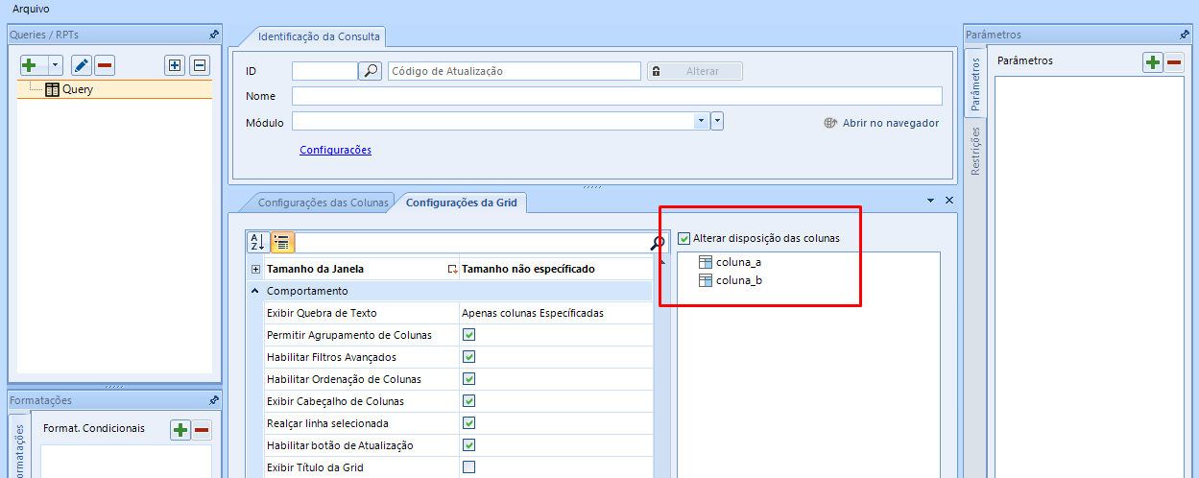This screenshot has width=1199, height=478.
Task: Switch property grid to categorized view
Action: 282,242
